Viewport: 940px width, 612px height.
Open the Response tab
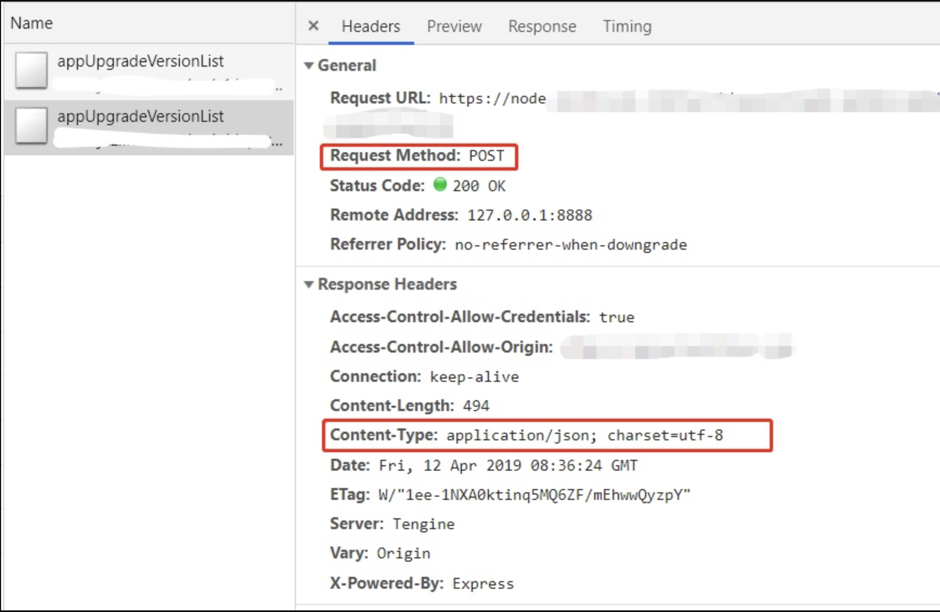click(542, 26)
